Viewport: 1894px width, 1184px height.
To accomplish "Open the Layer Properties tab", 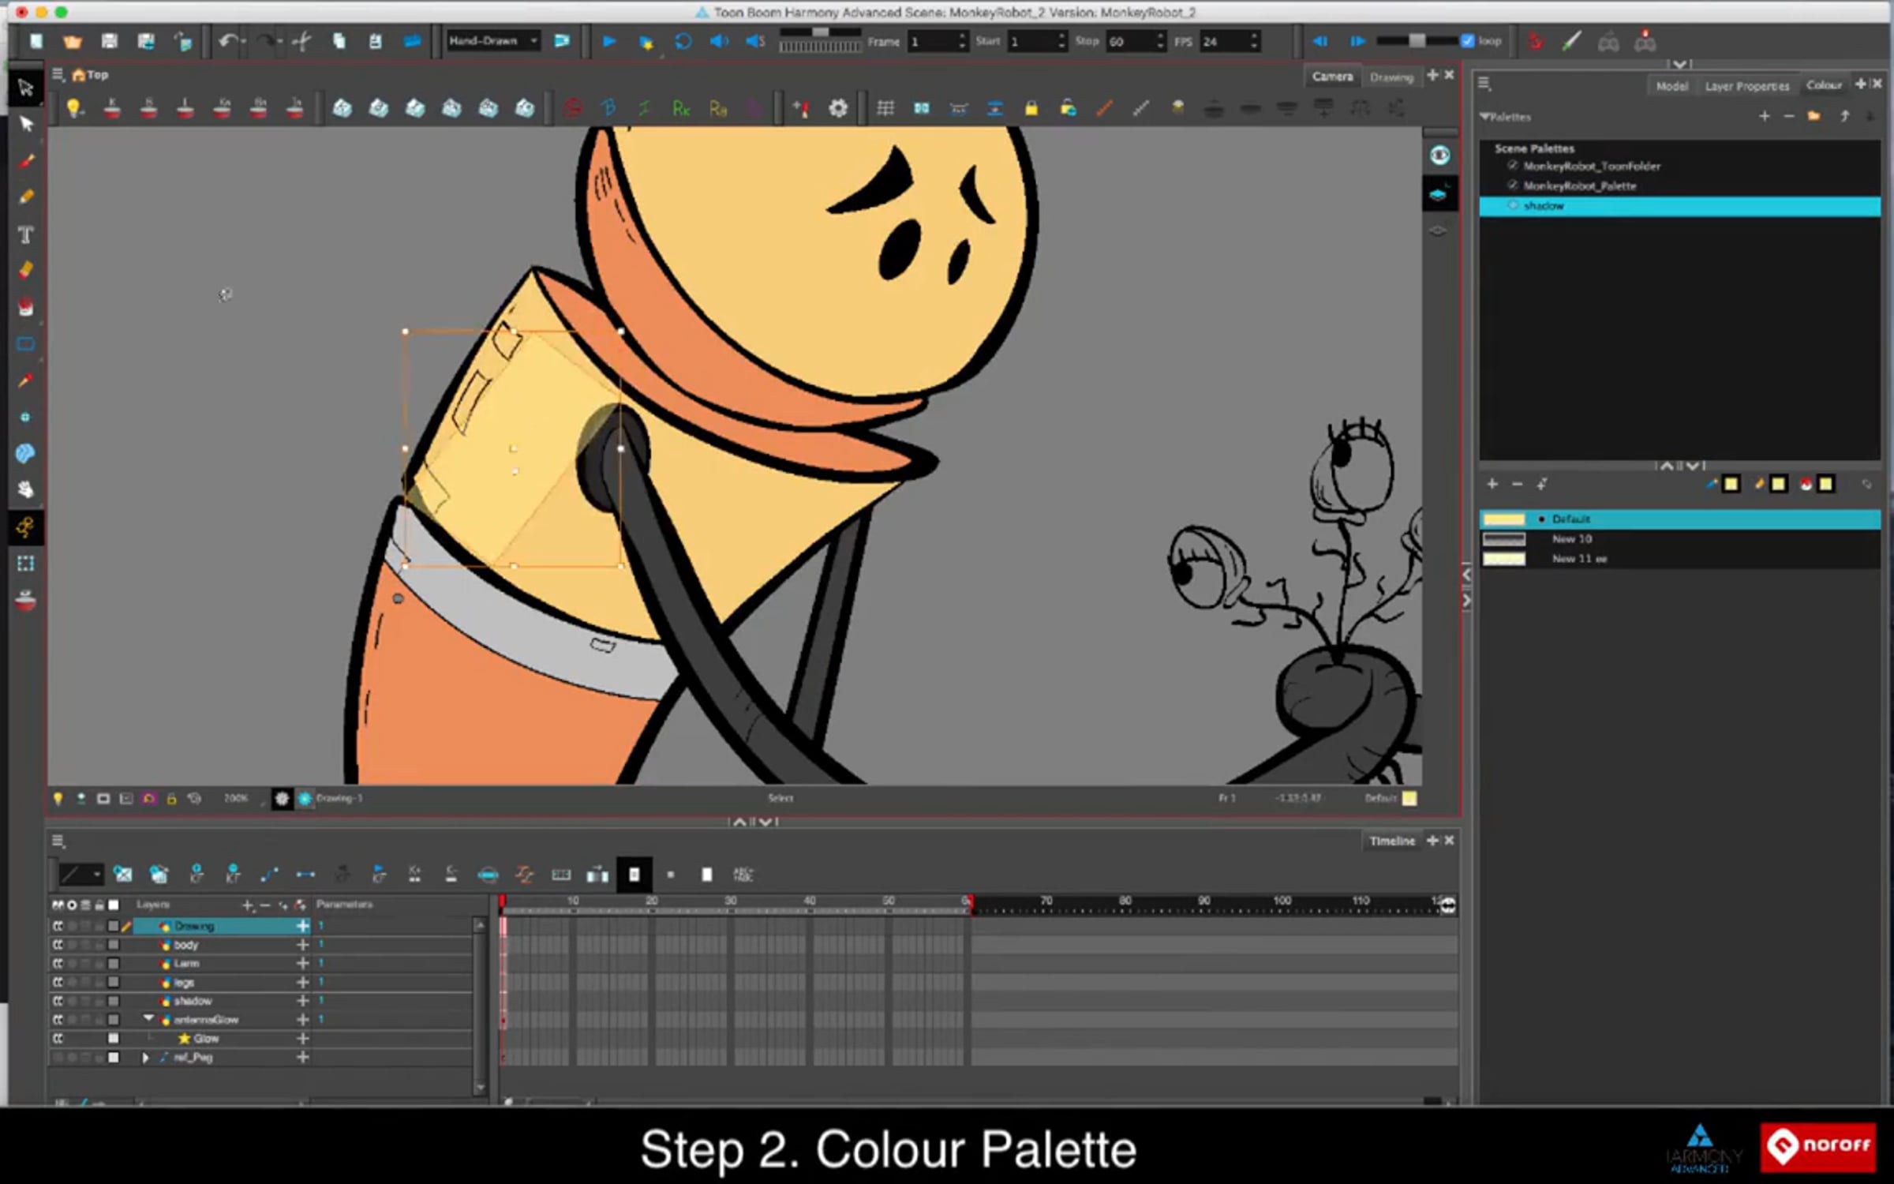I will point(1746,86).
